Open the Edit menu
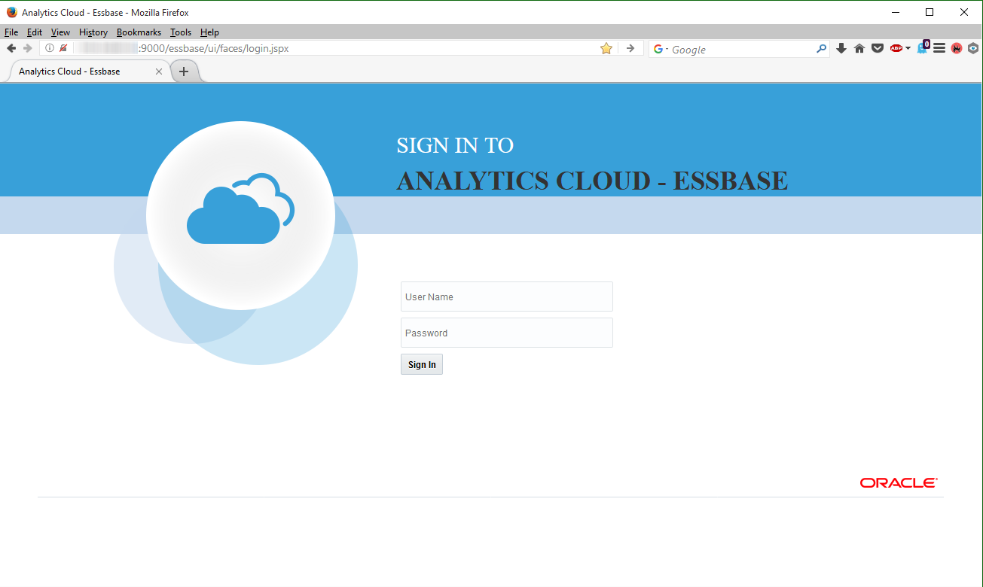 [35, 32]
